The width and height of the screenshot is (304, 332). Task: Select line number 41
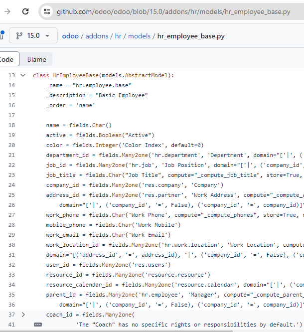pos(11,325)
